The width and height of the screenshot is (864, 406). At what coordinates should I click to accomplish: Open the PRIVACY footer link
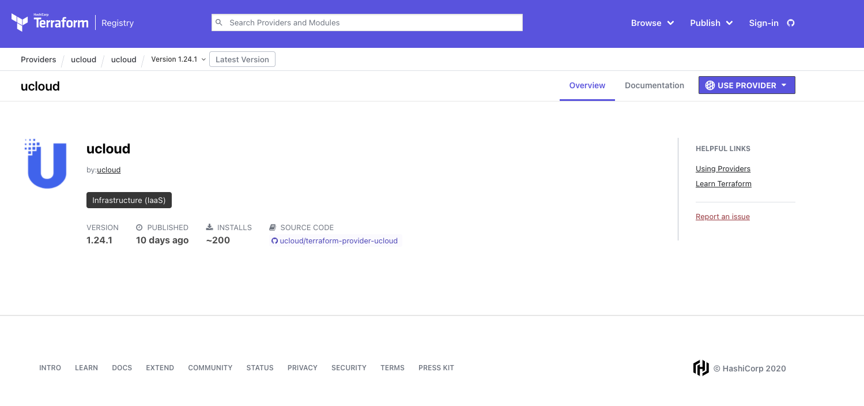pos(303,368)
